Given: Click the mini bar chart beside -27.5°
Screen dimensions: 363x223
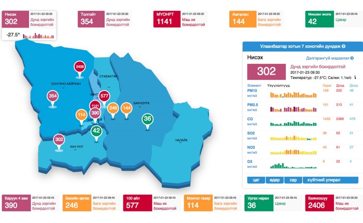Looking at the screenshot, I should 38,36.
